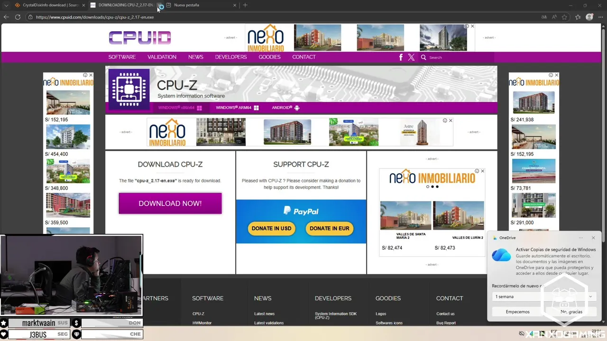Open CPUID X (Twitter) icon
This screenshot has height=341, width=607.
pyautogui.click(x=411, y=57)
